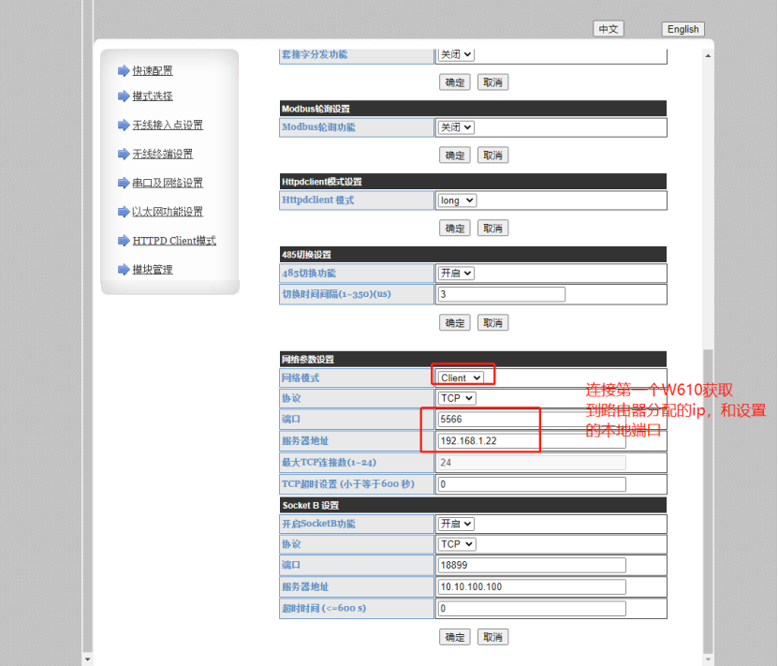Click 确定 under the Socket B settings
This screenshot has height=666, width=778.
pos(454,637)
